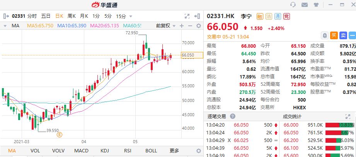Screen dimensions: 356x157
Task: Click the 39.550 low label on chart
Action: (53, 130)
